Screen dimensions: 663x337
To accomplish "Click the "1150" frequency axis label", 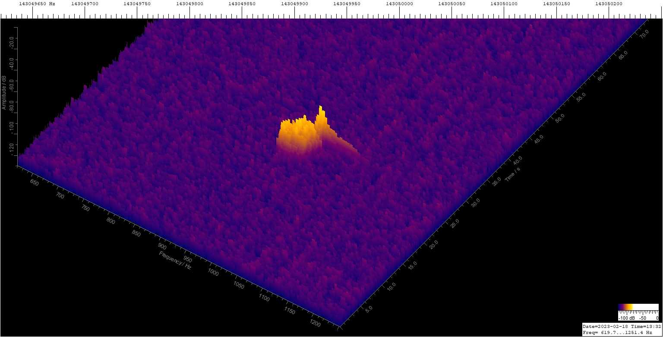I will 290,311.
